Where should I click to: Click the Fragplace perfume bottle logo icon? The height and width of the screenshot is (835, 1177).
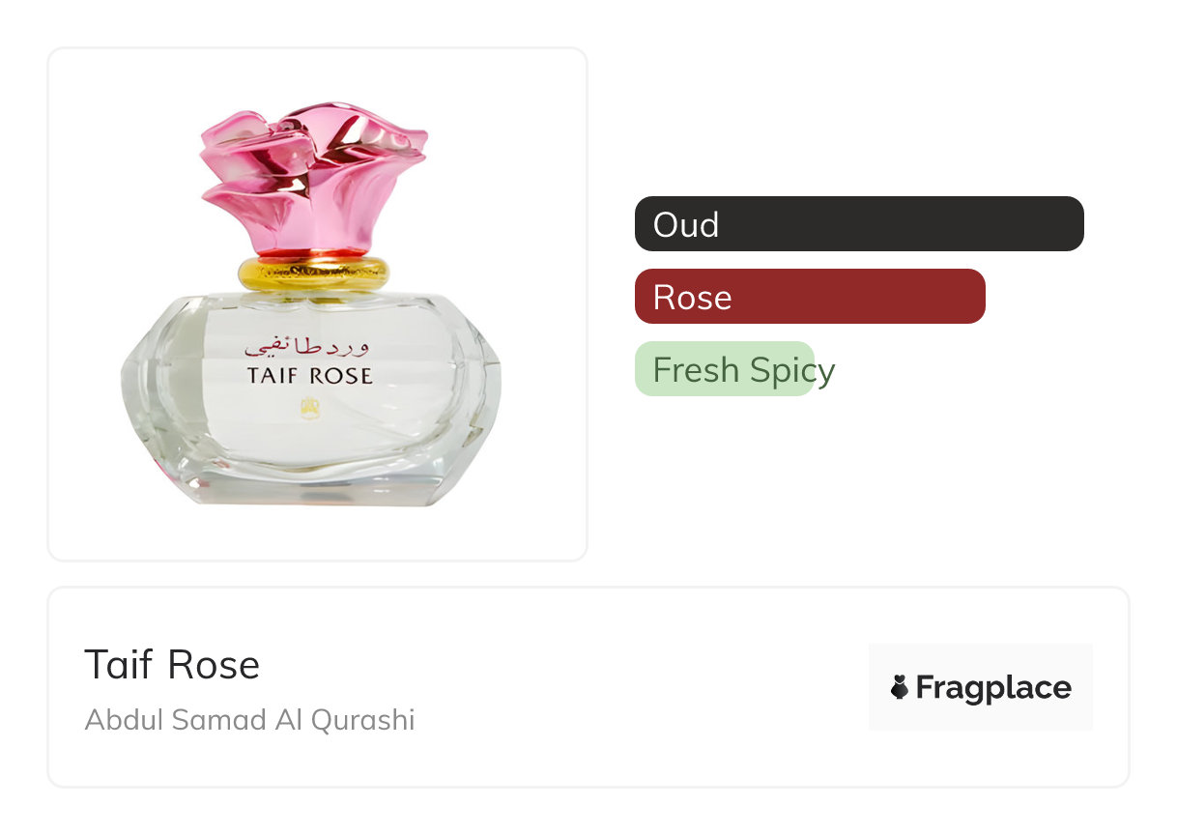tap(900, 688)
